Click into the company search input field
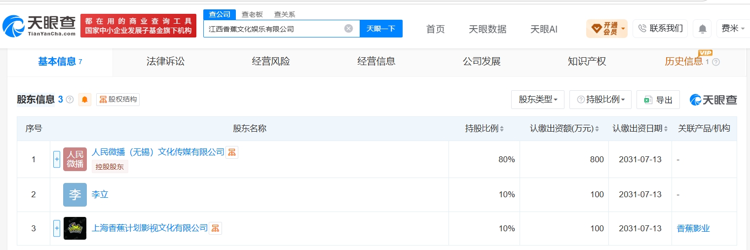750x250 pixels. coord(274,29)
